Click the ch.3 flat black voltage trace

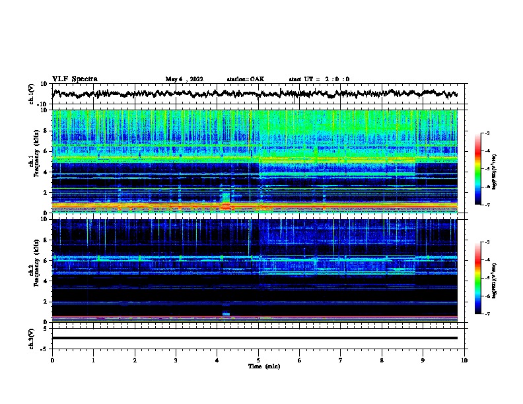point(255,338)
